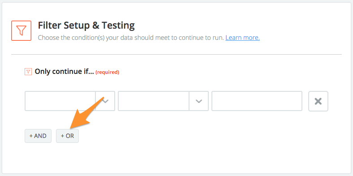
Task: Focus the empty value text input
Action: click(x=257, y=101)
